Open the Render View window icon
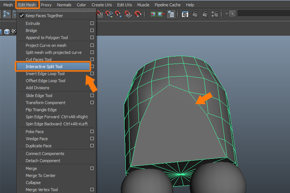Screen dimensions: 290x193 click(185, 14)
